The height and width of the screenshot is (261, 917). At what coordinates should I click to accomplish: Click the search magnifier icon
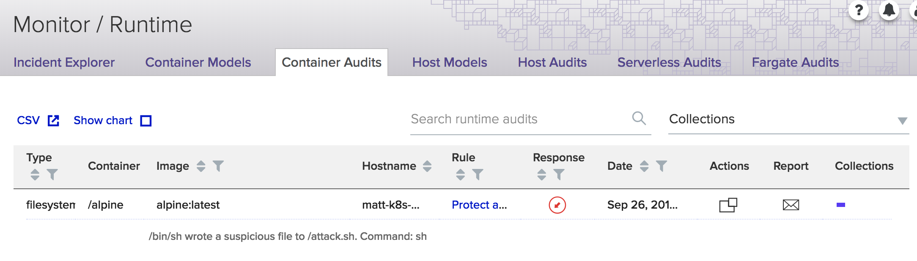point(639,118)
